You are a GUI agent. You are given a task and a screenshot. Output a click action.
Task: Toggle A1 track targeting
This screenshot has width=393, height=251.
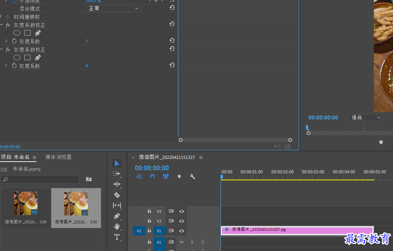[x=159, y=242]
